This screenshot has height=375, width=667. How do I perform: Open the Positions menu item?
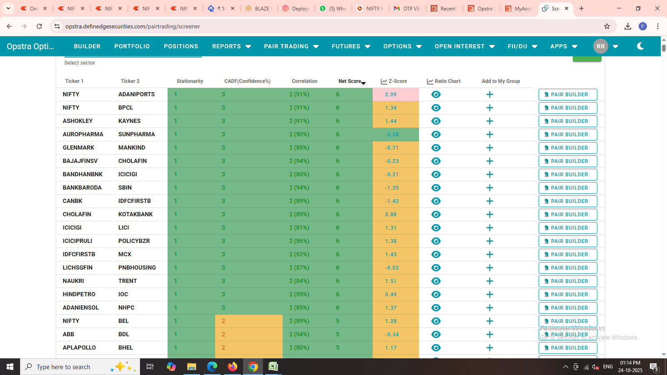coord(181,46)
